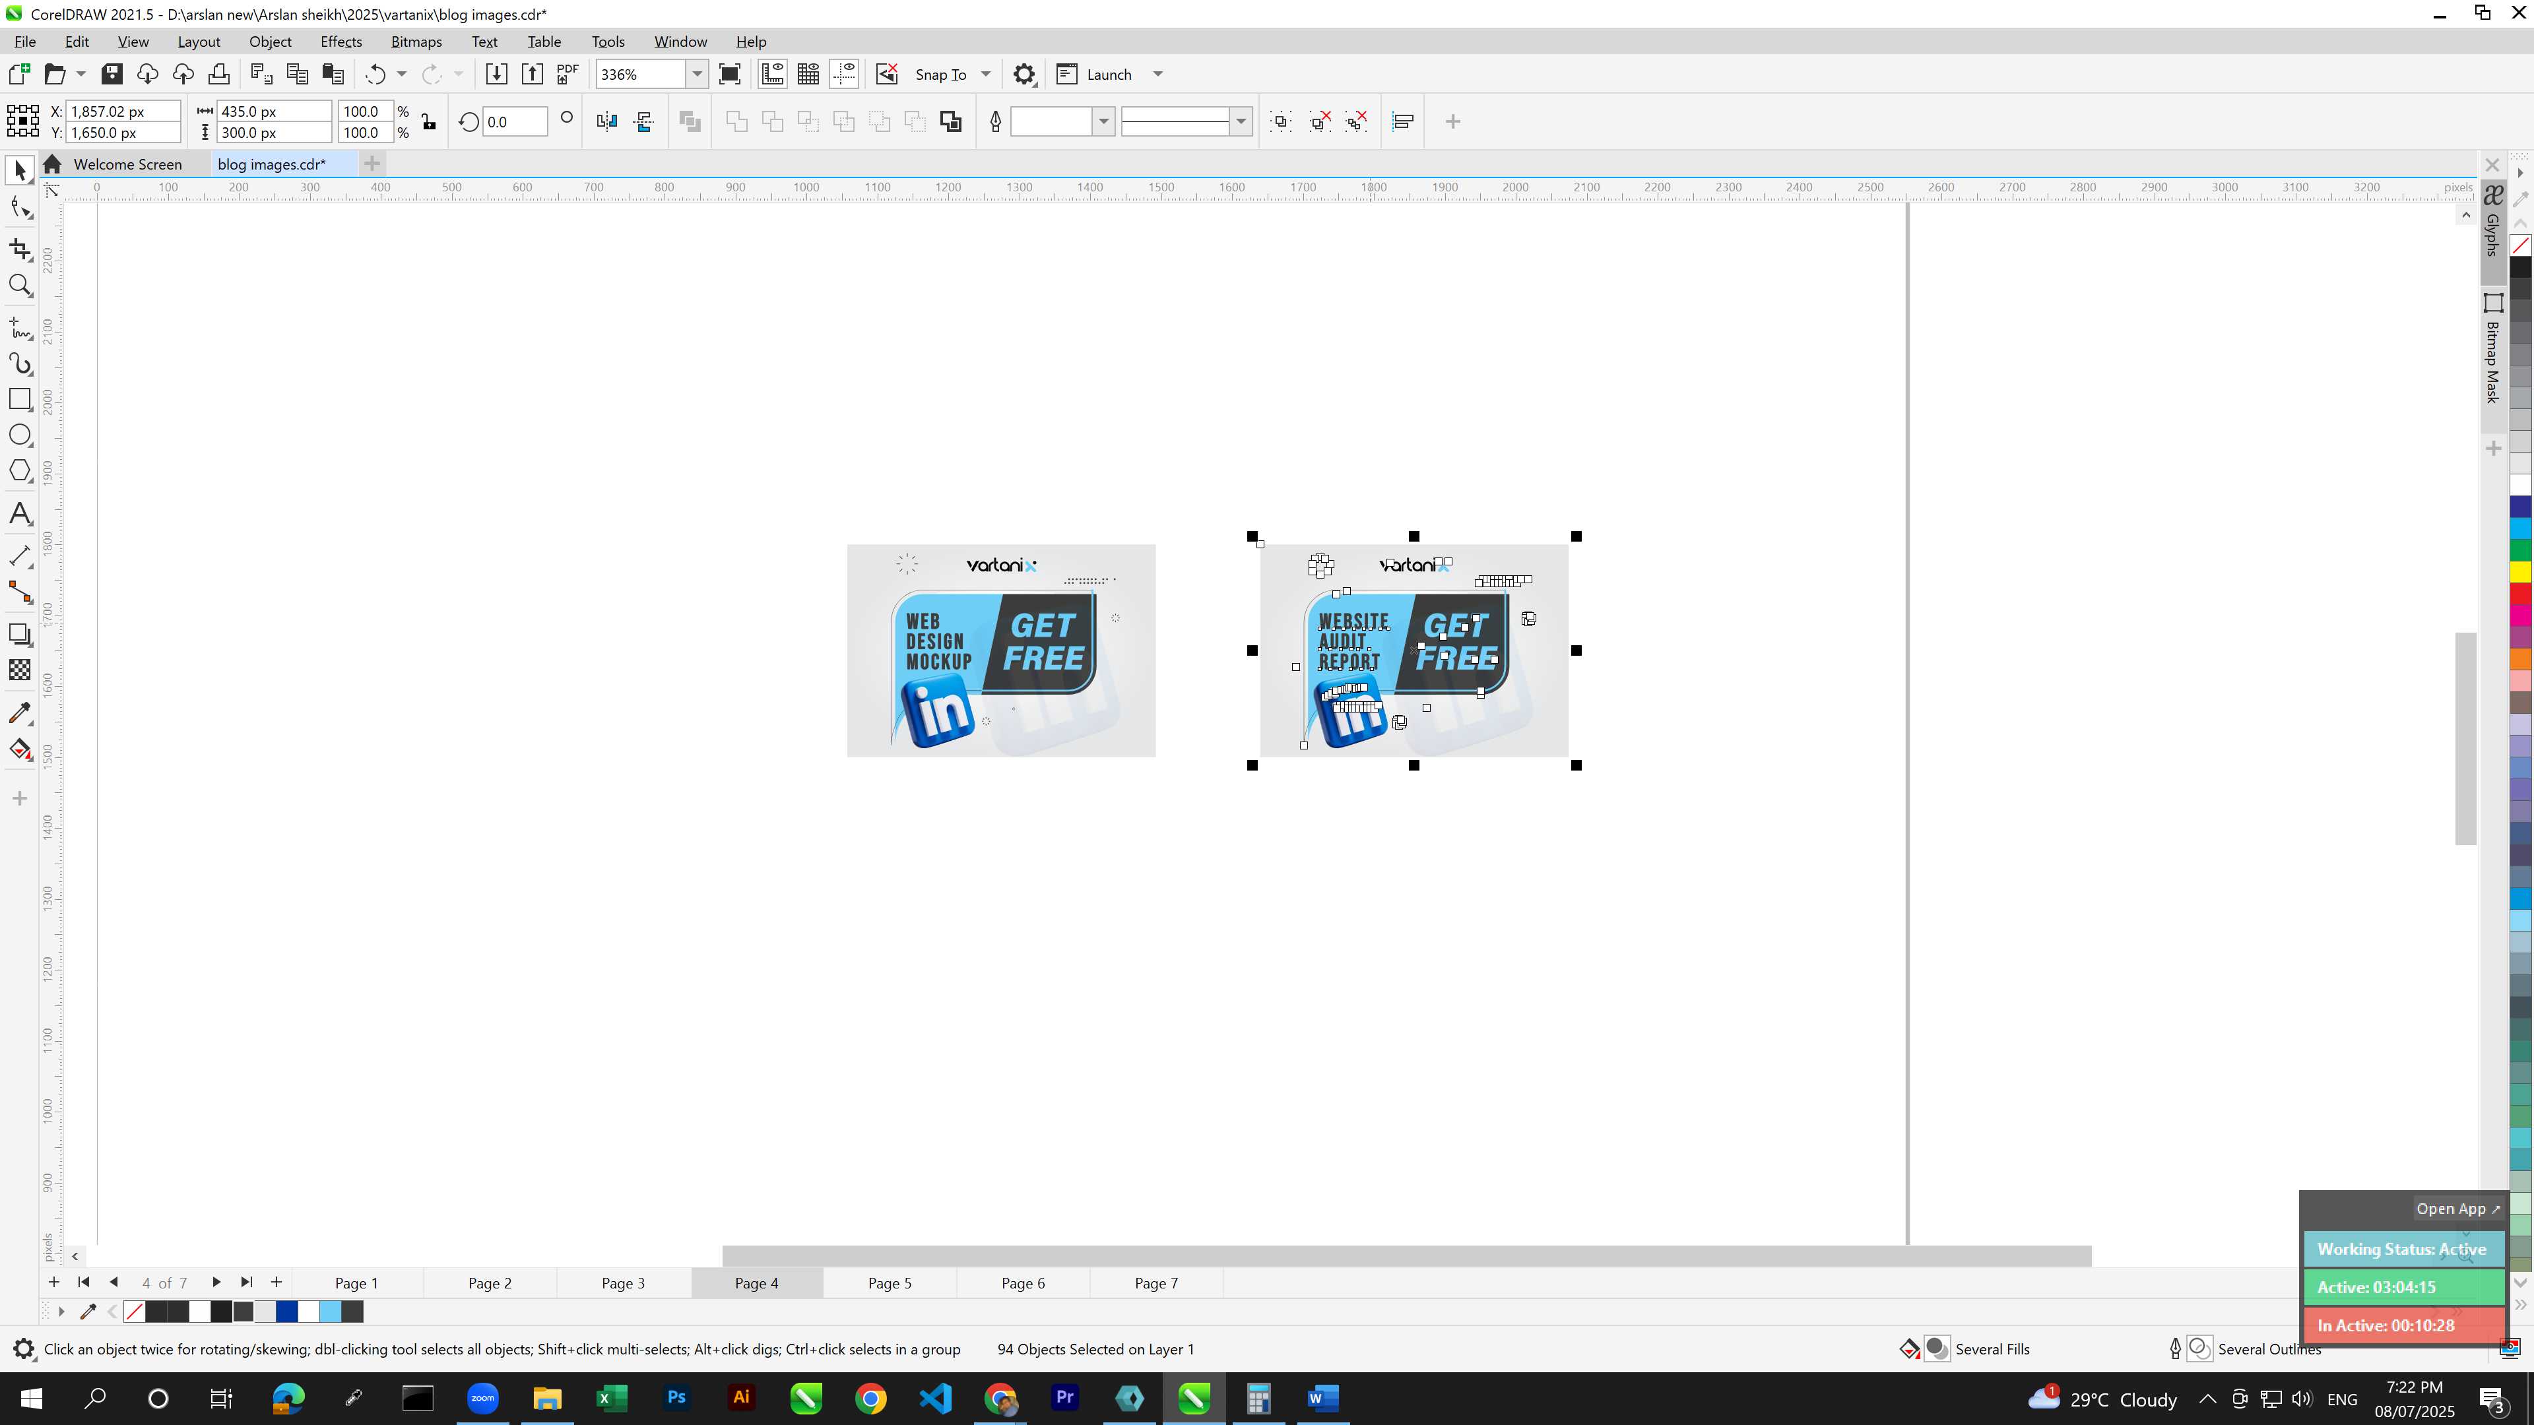Select the Transparency tool

click(x=20, y=670)
